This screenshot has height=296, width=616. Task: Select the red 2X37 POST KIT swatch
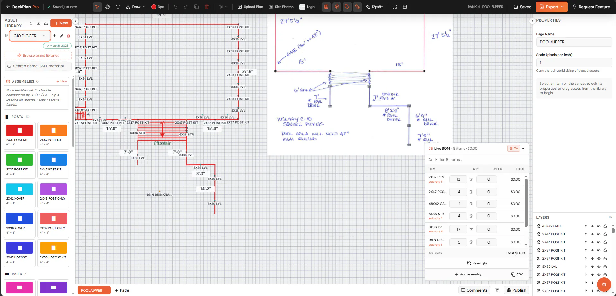pyautogui.click(x=20, y=130)
